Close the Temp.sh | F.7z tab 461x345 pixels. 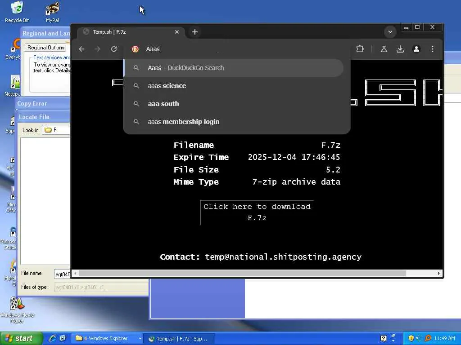click(176, 32)
